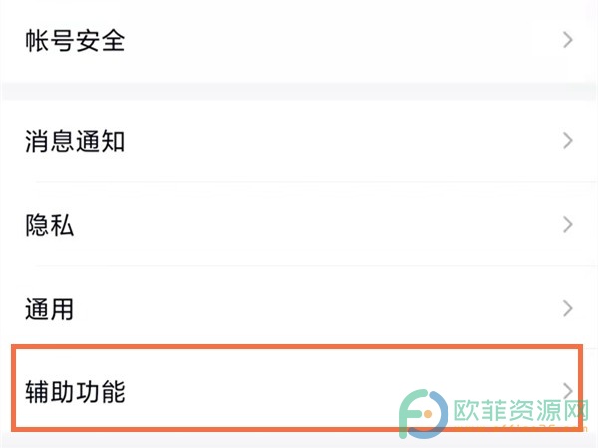Tap the chevron arrow beside 通用

coord(568,308)
